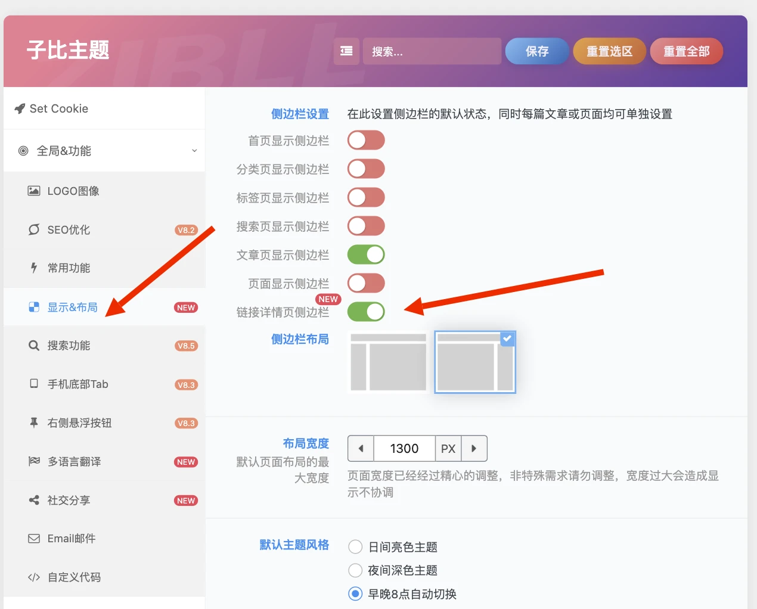757x609 pixels.
Task: Click the expand-all menu icon beside search
Action: tap(346, 51)
